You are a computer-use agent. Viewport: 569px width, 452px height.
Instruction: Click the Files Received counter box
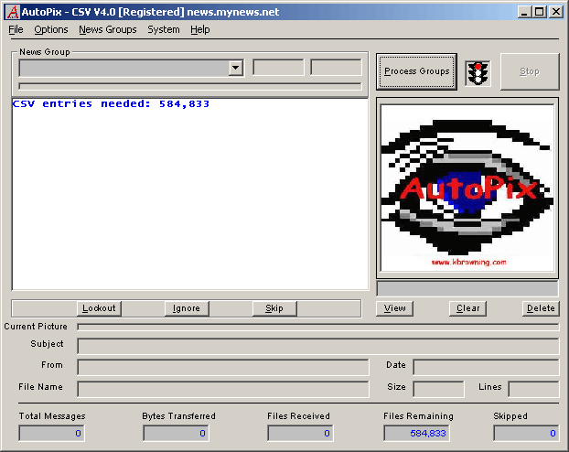[300, 433]
